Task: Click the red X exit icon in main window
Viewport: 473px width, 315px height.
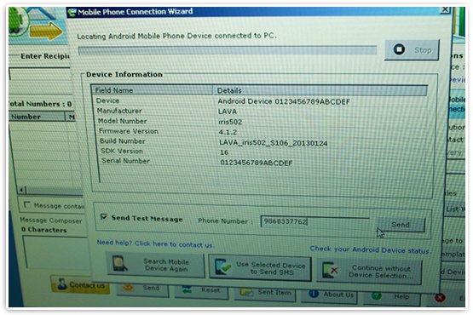Action: point(440,298)
